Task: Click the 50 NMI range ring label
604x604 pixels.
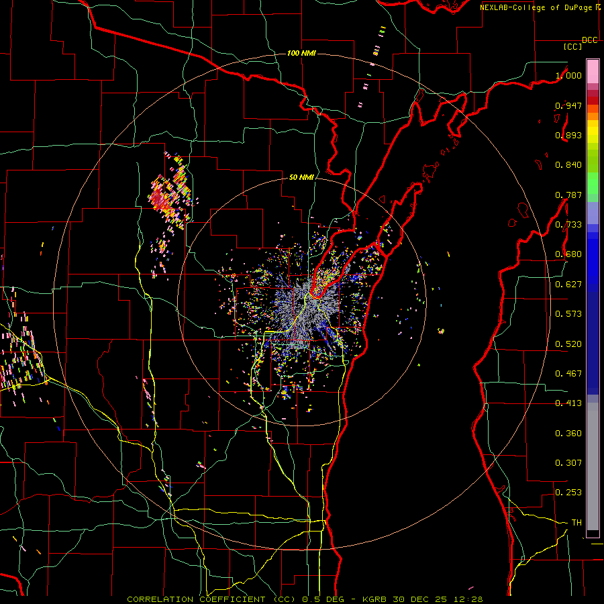Action: tap(301, 177)
